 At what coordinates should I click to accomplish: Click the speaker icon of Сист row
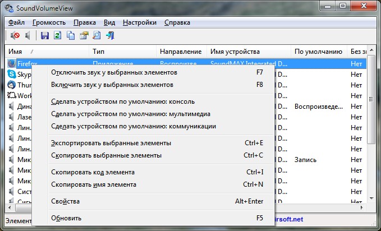(11, 191)
